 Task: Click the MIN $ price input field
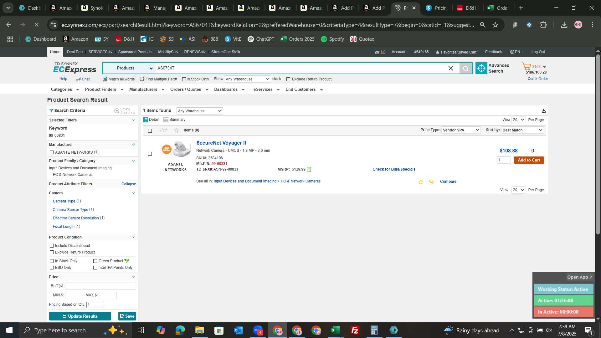74,295
